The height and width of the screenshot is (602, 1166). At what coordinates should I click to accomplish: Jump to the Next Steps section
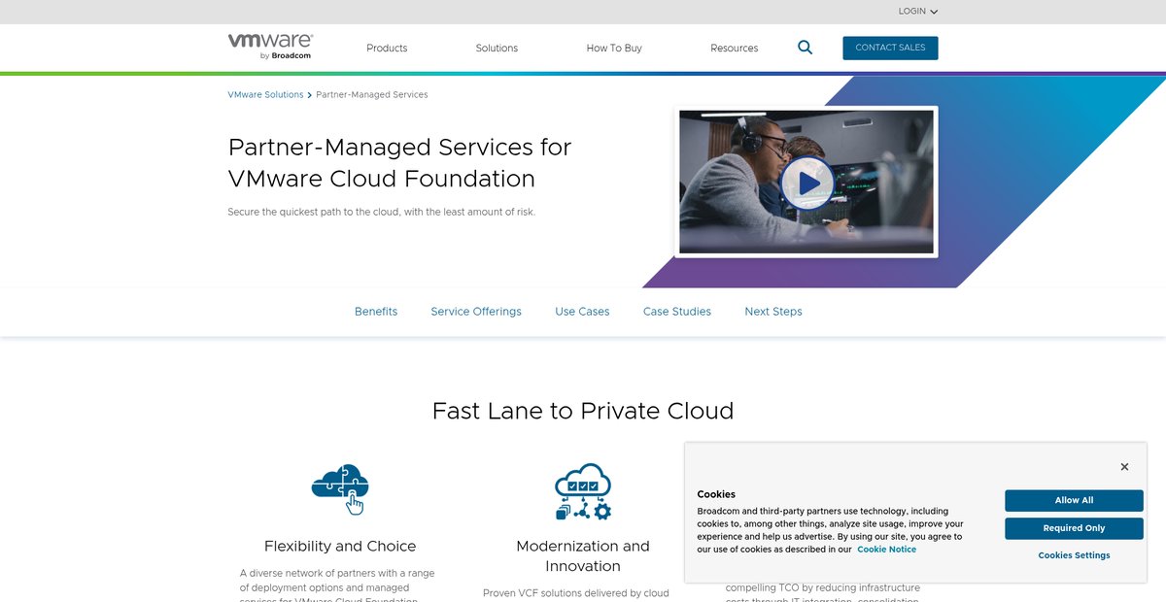click(773, 312)
